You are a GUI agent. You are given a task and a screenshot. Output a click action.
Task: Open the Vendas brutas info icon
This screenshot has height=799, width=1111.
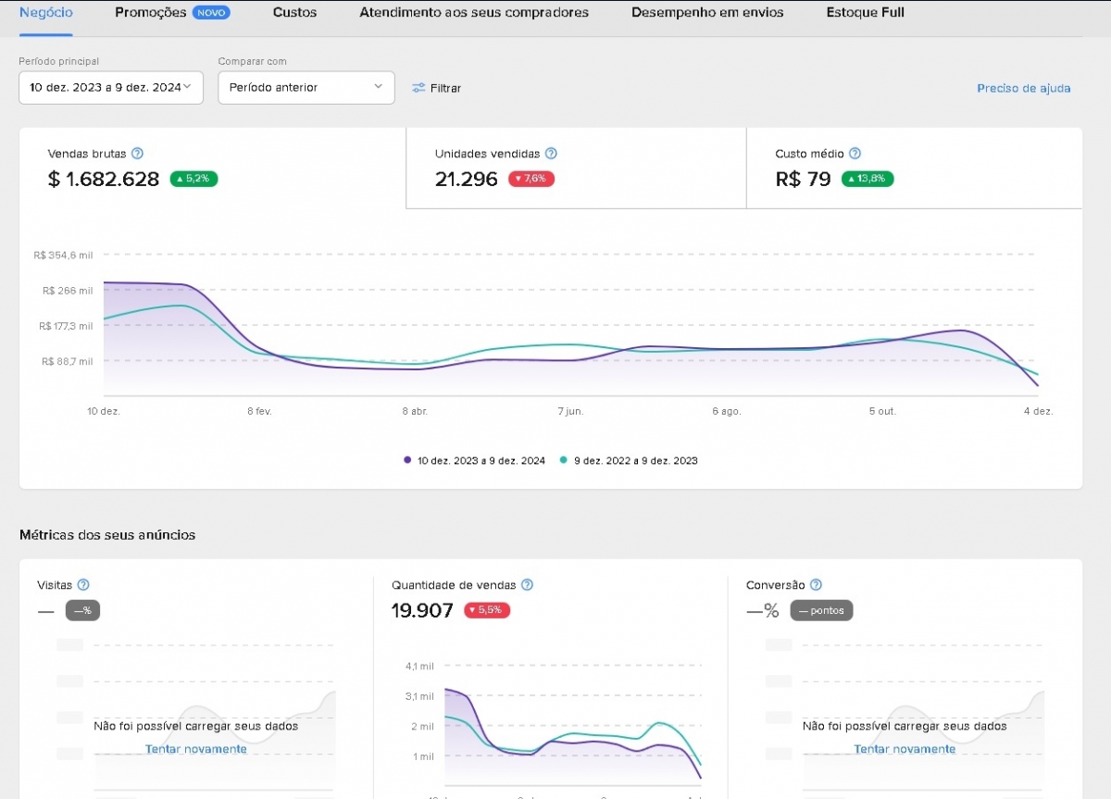click(x=137, y=154)
